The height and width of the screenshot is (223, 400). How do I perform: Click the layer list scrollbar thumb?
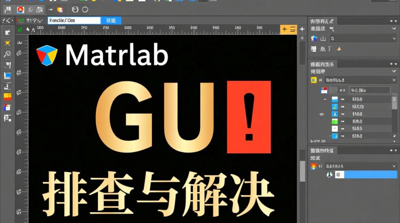point(394,103)
